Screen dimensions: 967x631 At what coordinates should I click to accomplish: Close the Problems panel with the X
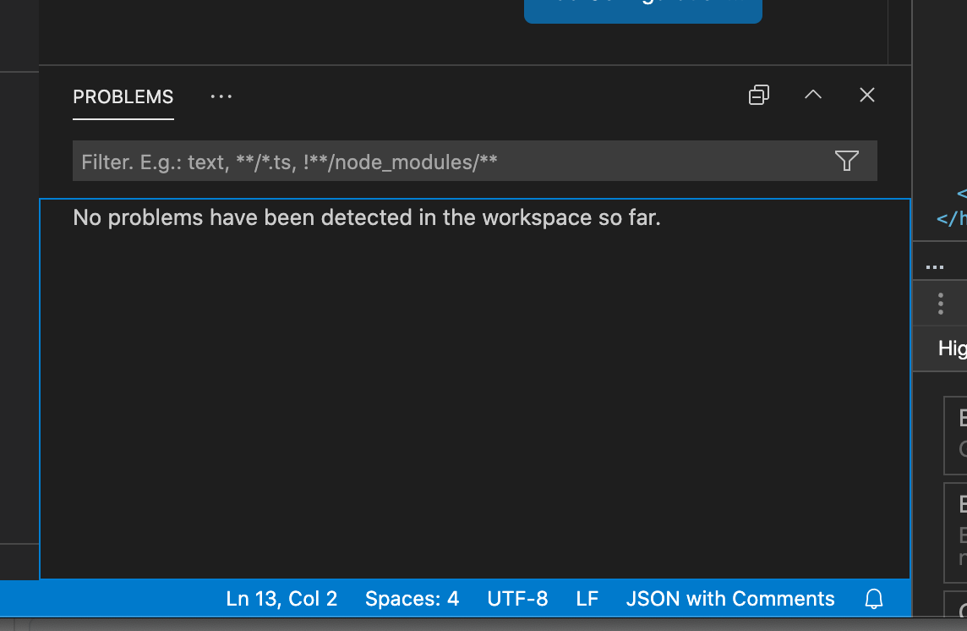coord(866,95)
